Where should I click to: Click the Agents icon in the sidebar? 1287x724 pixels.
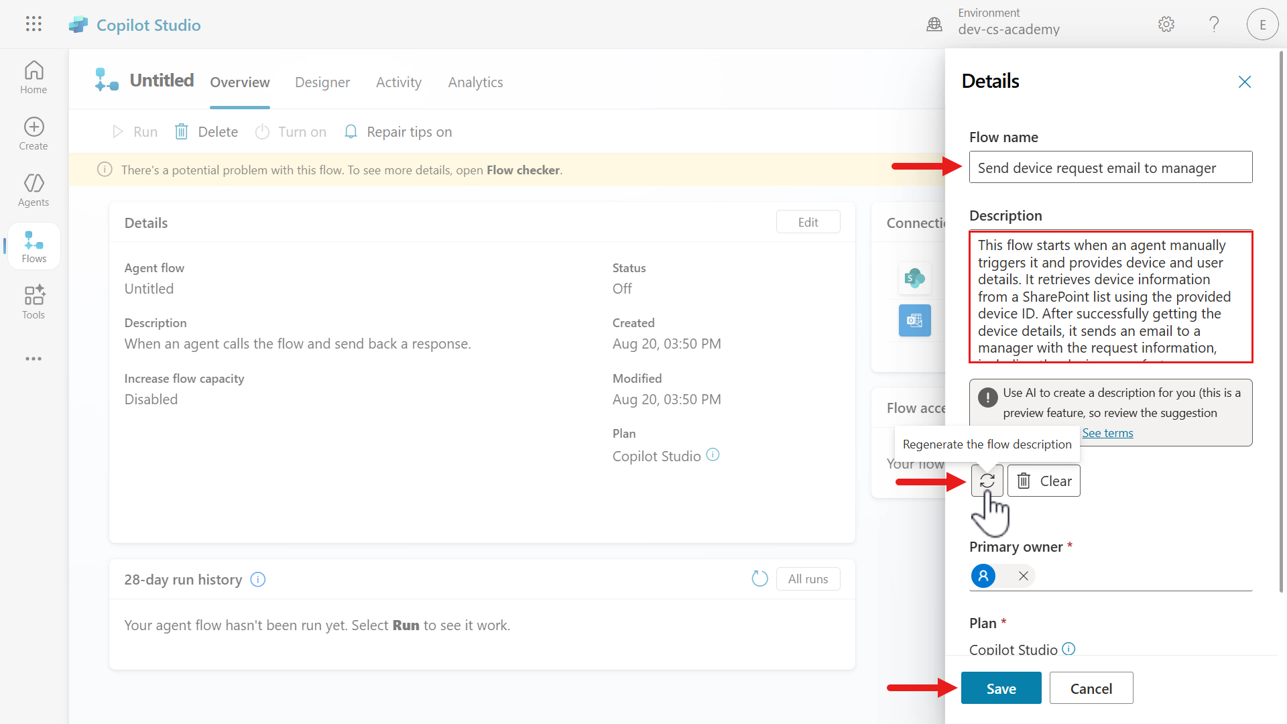(x=33, y=190)
